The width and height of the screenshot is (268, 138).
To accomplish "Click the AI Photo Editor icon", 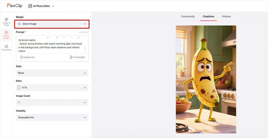I will pyautogui.click(x=30, y=6).
